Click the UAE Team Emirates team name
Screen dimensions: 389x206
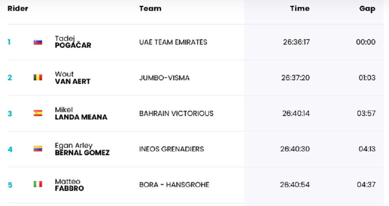tap(173, 42)
